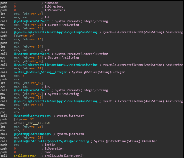
Task: Click var_28 in the mov eax instruction
Action: tap(36, 25)
